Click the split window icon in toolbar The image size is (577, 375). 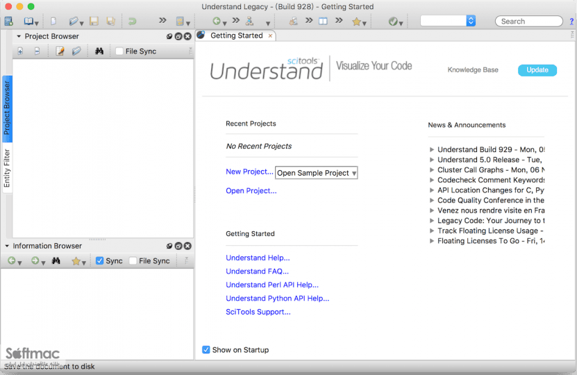[323, 22]
